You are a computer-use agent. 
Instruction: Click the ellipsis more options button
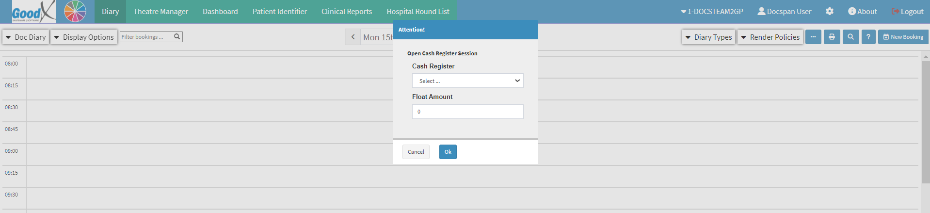pyautogui.click(x=813, y=37)
